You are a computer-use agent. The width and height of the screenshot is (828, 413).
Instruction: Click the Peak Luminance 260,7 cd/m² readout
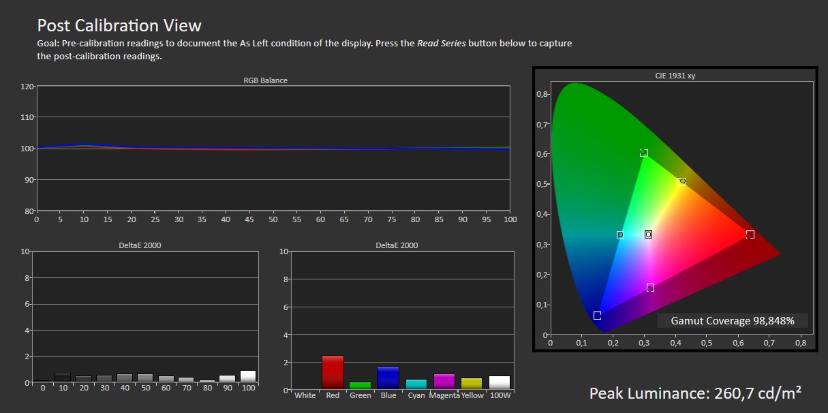[x=695, y=393]
